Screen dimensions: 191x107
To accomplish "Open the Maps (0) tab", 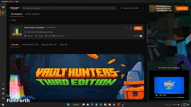I will tap(63, 45).
